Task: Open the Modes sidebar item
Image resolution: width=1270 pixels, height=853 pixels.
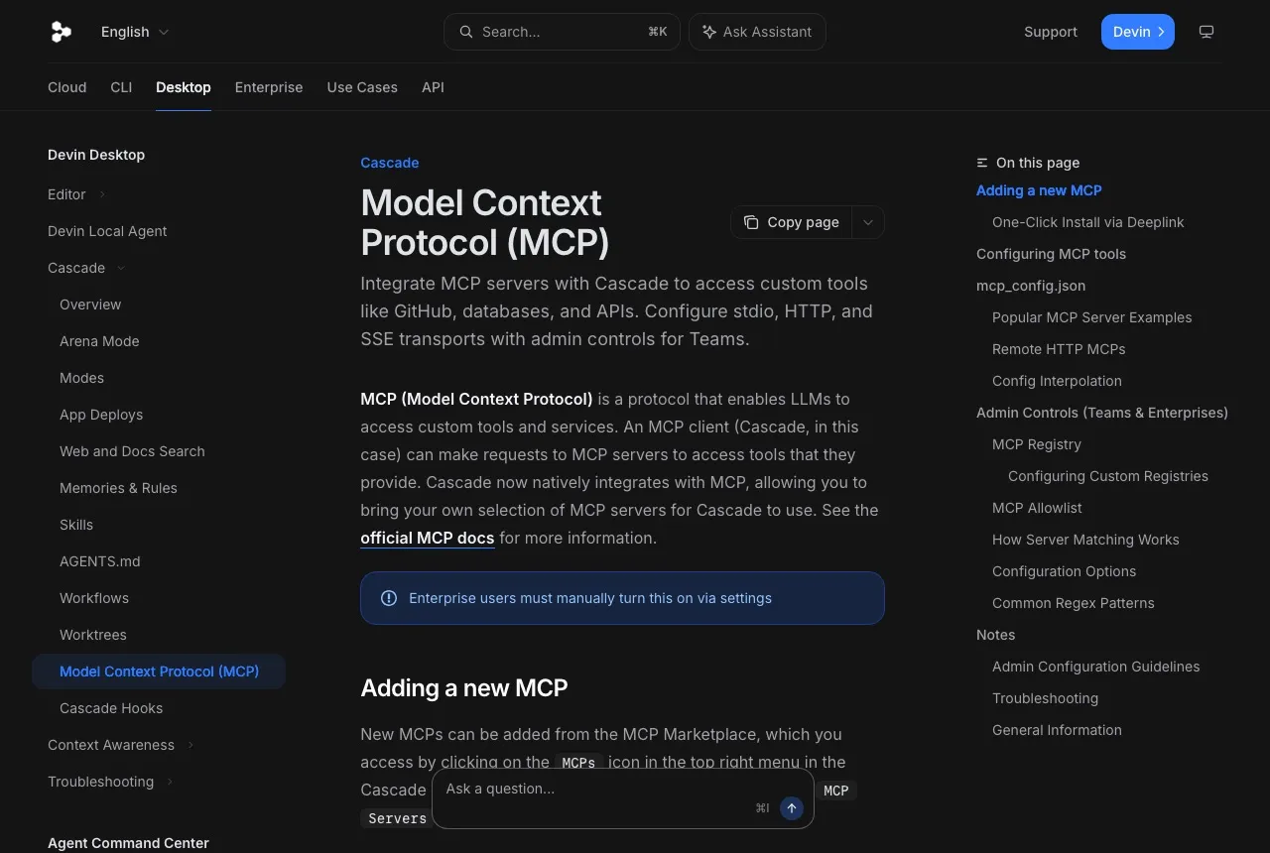Action: pos(81,378)
